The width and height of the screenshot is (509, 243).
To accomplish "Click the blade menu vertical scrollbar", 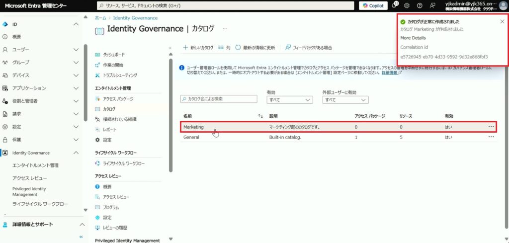I will (170, 115).
